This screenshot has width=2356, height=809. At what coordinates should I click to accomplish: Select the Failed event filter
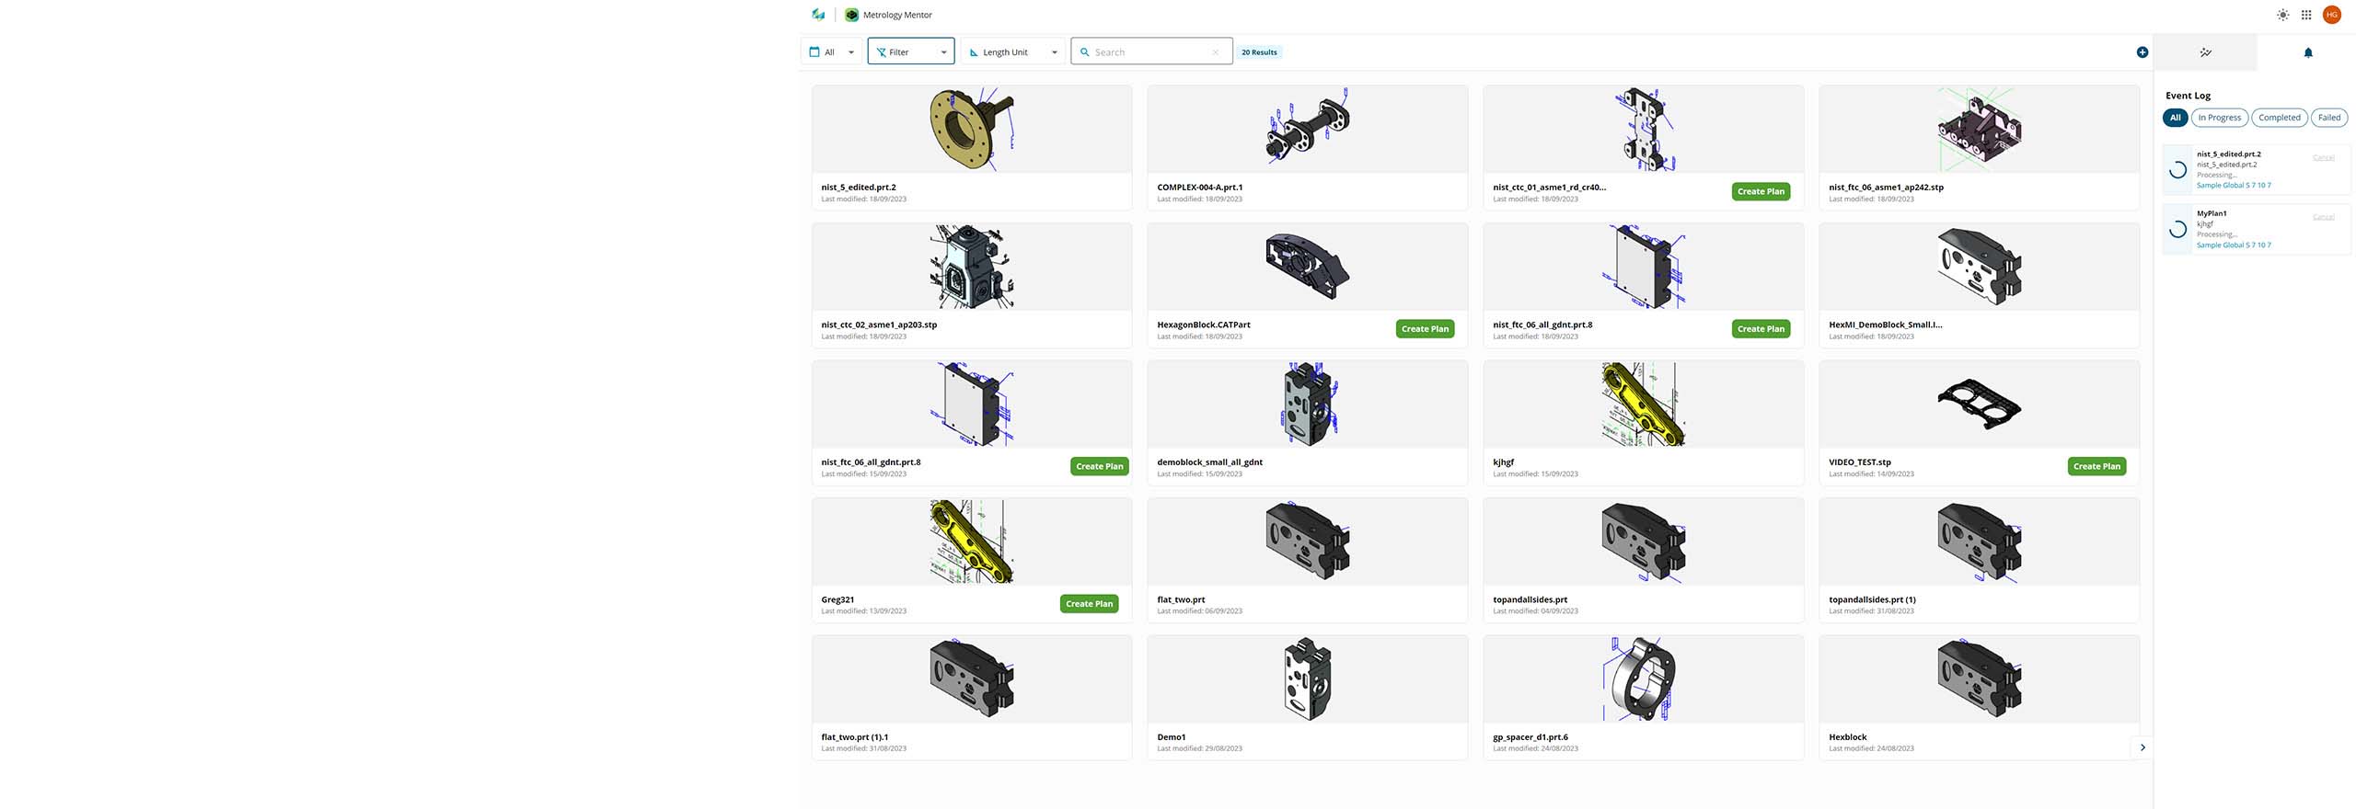2329,118
